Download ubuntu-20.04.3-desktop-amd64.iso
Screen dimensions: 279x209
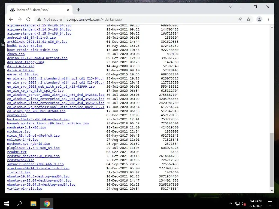pos(38,177)
